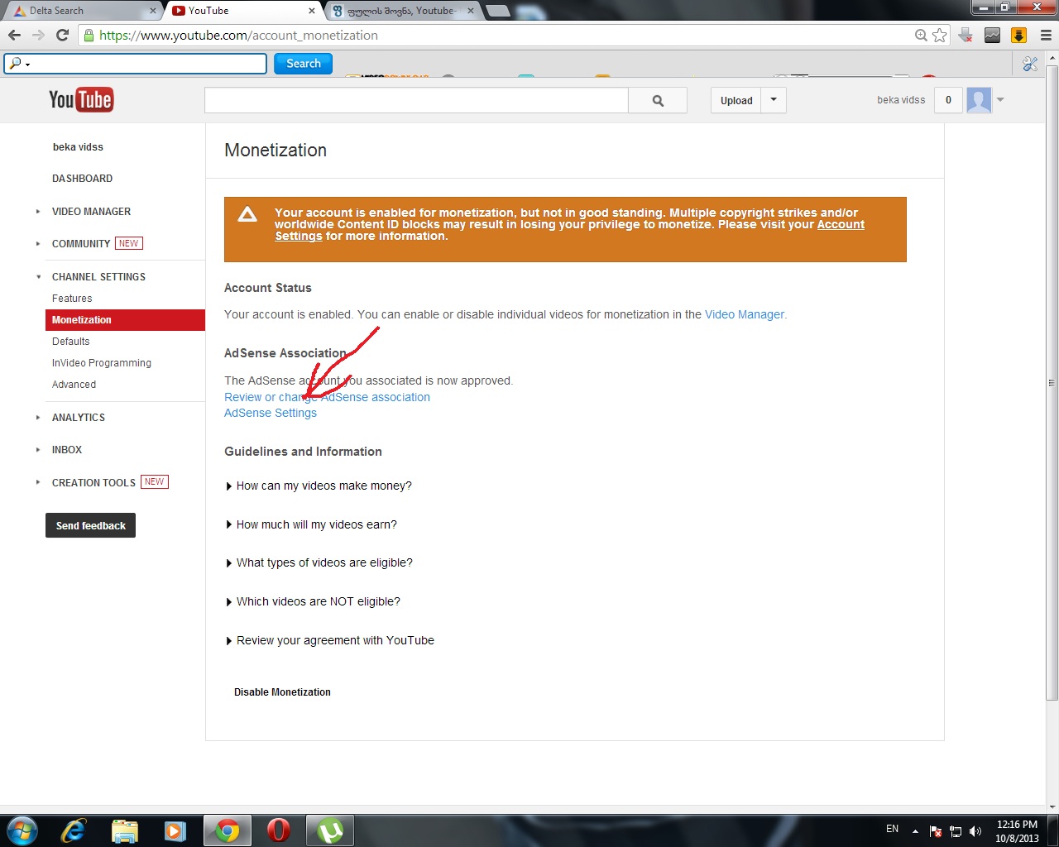Image resolution: width=1059 pixels, height=847 pixels.
Task: Show hidden system tray icons
Action: pos(915,831)
